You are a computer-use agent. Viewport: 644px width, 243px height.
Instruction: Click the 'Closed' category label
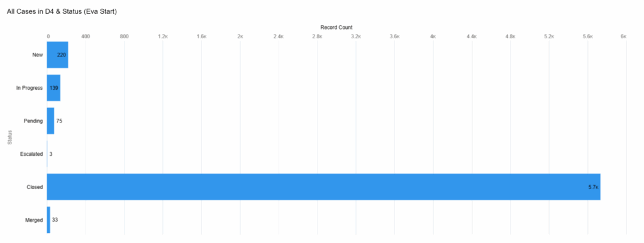tap(35, 187)
